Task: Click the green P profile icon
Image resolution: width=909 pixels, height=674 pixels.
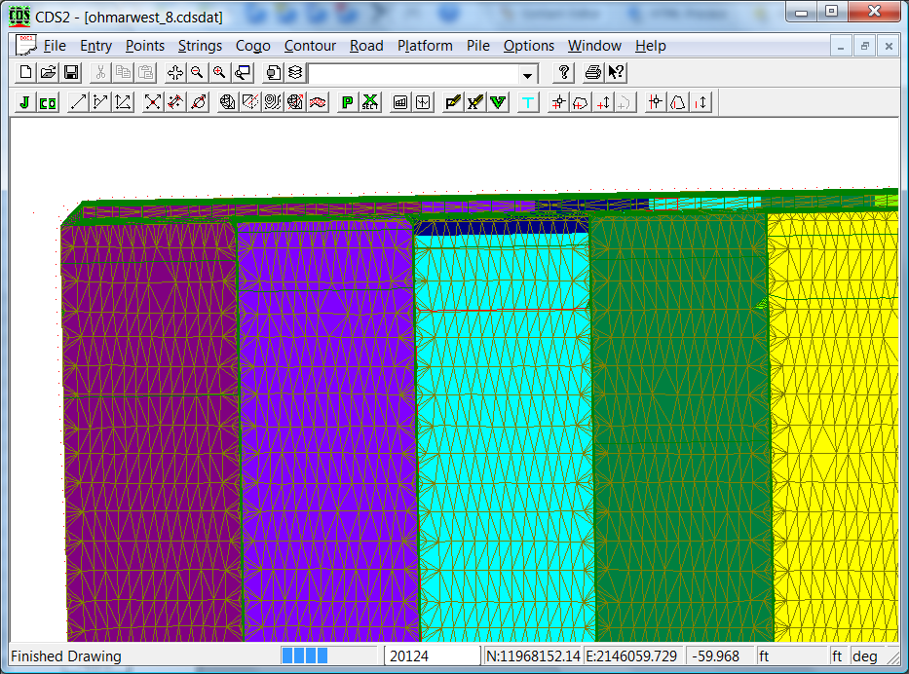Action: pyautogui.click(x=348, y=102)
